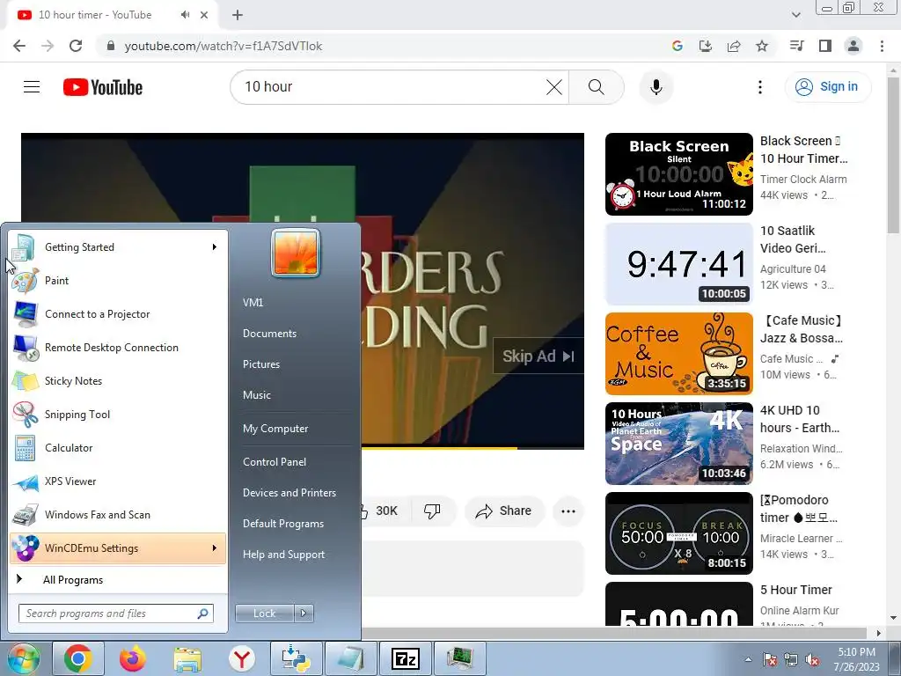Open the tab search dropdown chevron
The image size is (901, 676).
(x=795, y=15)
